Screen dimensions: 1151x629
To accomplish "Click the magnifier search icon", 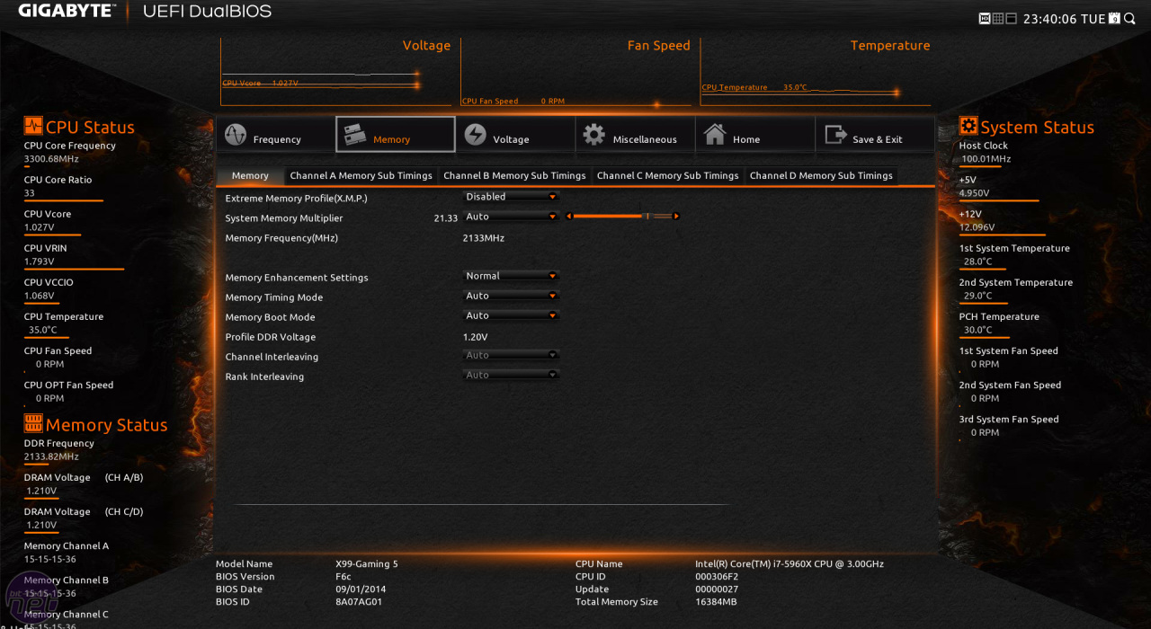I will (1129, 18).
